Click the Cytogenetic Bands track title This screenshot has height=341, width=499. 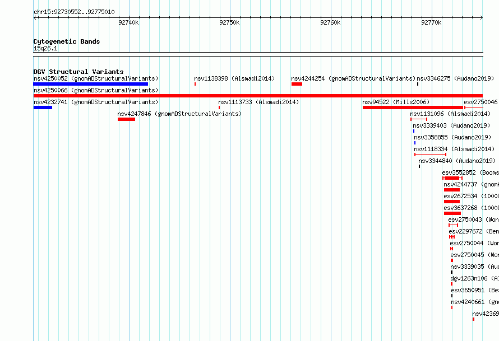pyautogui.click(x=67, y=41)
